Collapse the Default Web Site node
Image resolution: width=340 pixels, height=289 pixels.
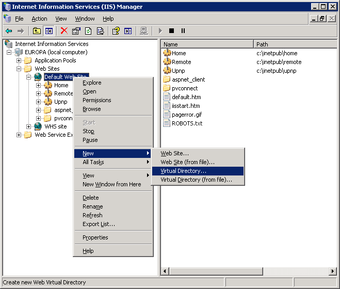28,77
